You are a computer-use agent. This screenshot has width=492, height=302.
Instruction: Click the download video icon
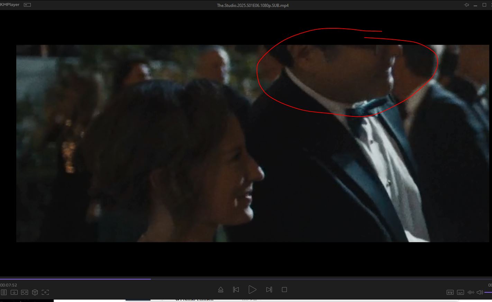(x=14, y=292)
